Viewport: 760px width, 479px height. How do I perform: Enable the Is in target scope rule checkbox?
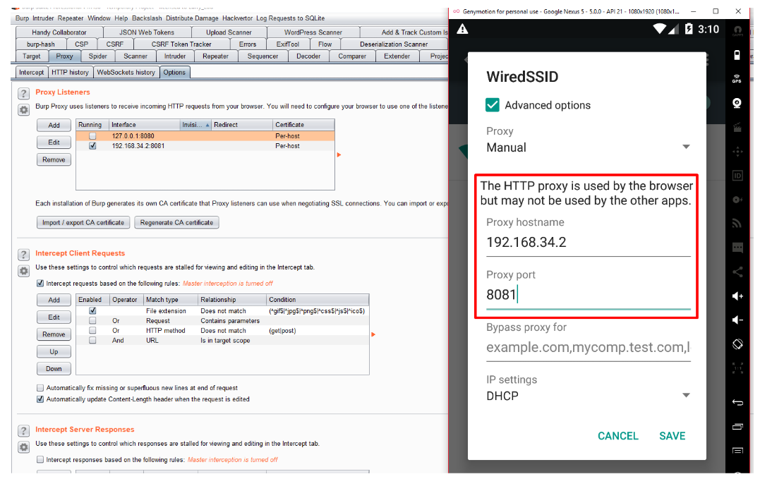[92, 341]
